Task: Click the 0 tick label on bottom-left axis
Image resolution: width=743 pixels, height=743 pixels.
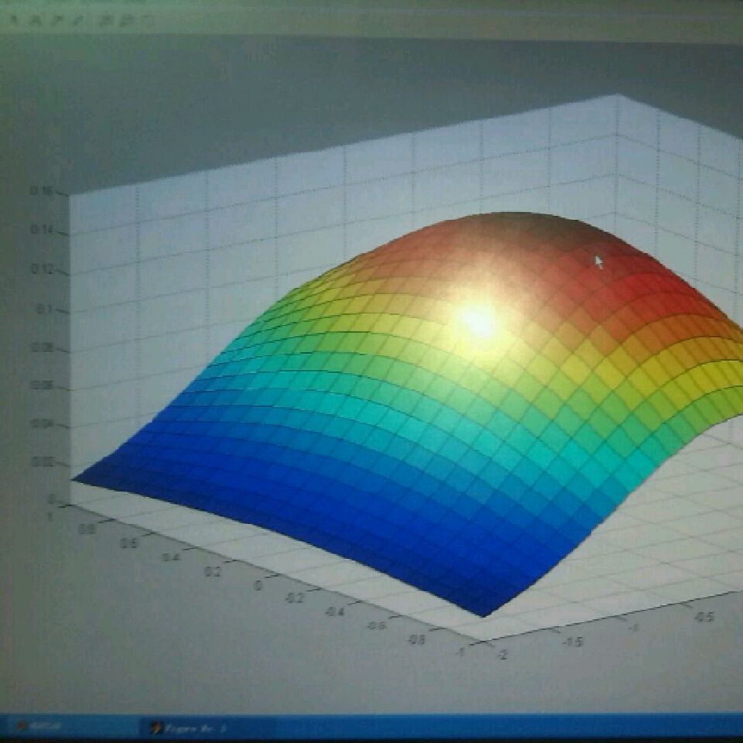Action: pyautogui.click(x=259, y=586)
